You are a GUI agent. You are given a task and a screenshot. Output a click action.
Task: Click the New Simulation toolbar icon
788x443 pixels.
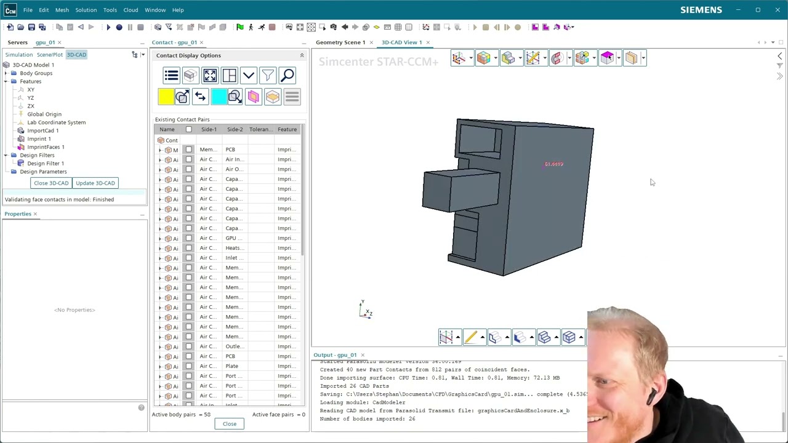pos(10,27)
